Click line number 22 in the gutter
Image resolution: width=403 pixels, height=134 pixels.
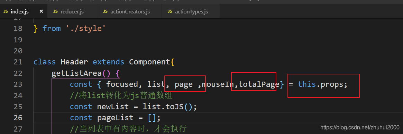coord(18,73)
